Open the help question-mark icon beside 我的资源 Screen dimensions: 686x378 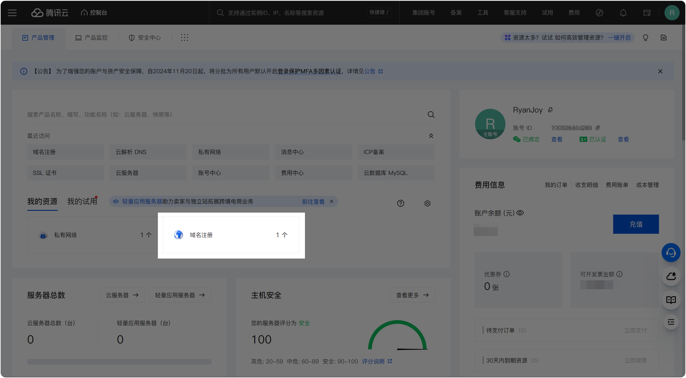pos(401,203)
